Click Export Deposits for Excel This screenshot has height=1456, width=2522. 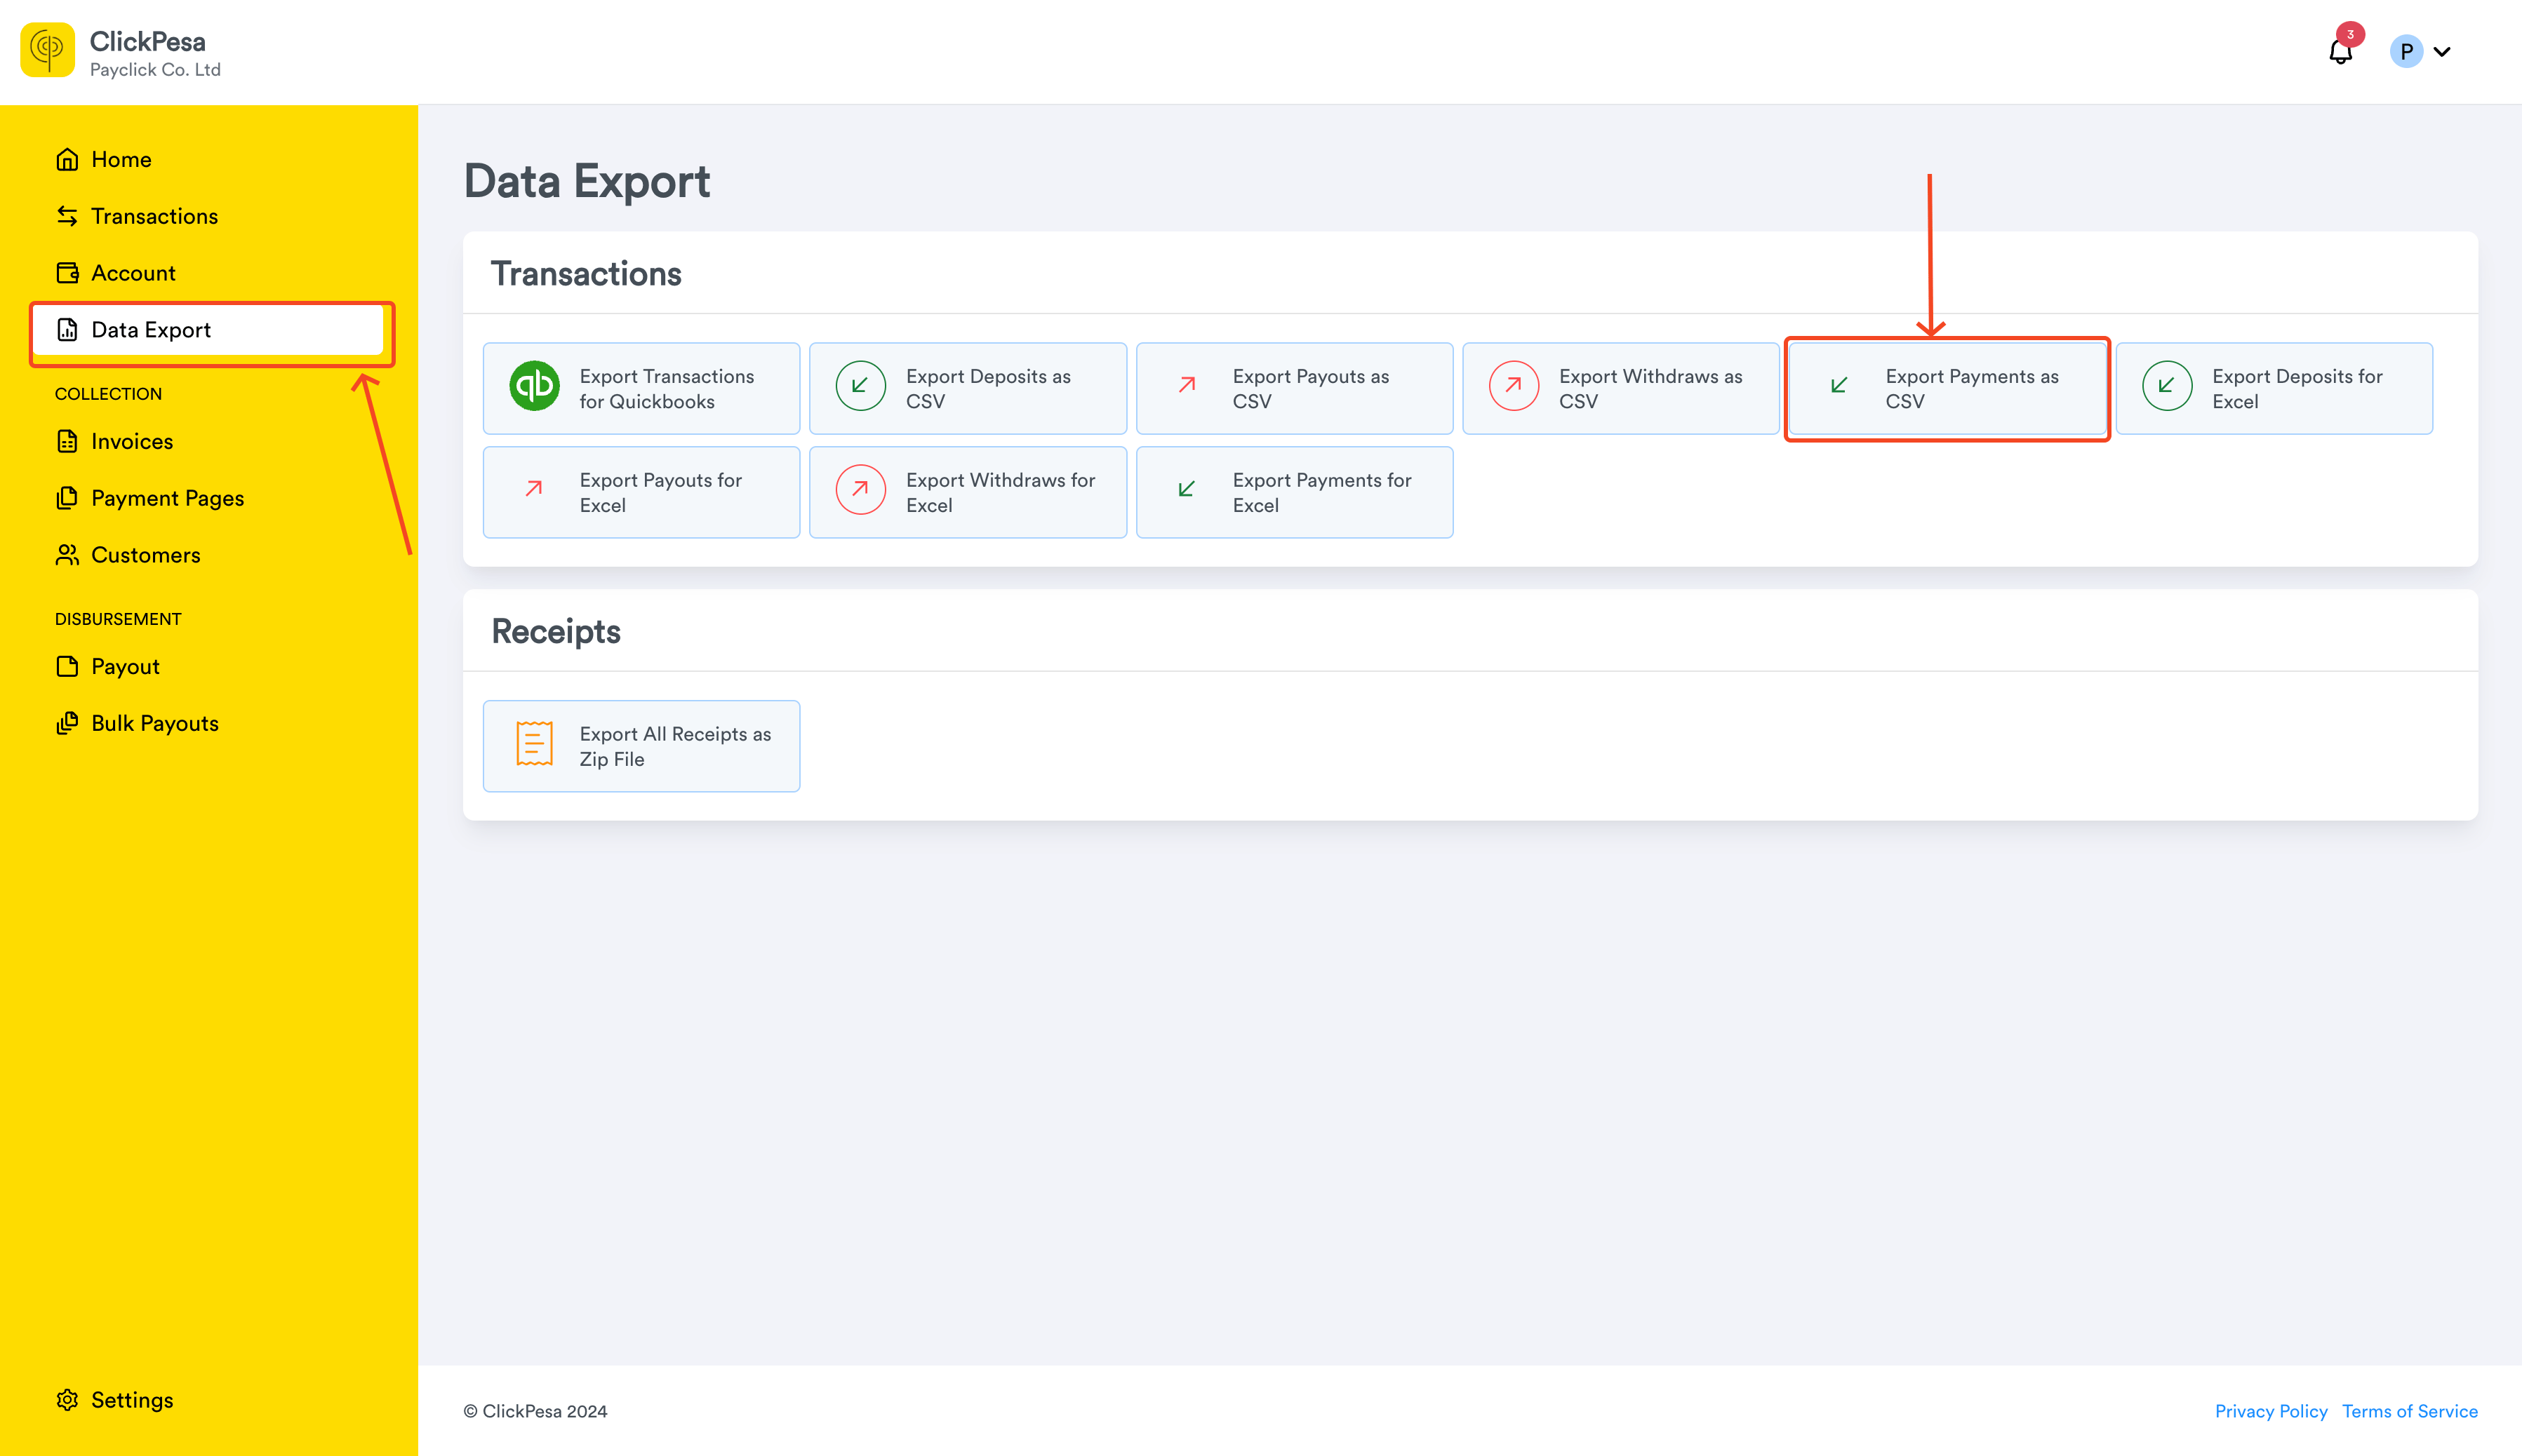point(2274,389)
